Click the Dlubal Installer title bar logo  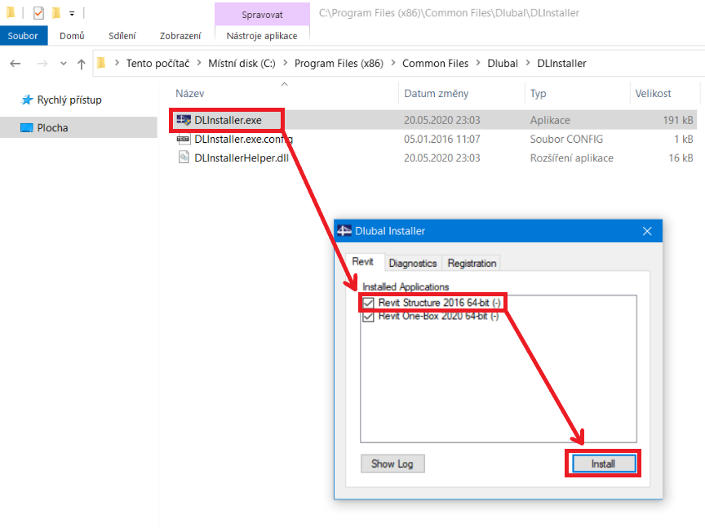tap(344, 231)
